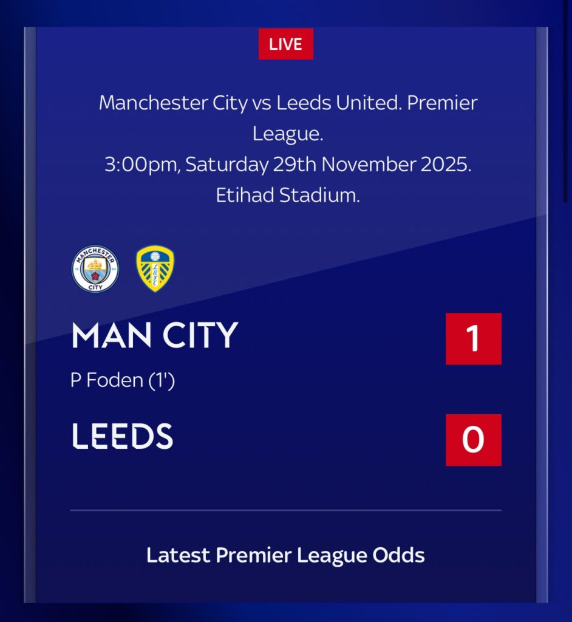Image resolution: width=572 pixels, height=622 pixels.
Task: Click the standalone "League." text line
Action: tap(288, 134)
